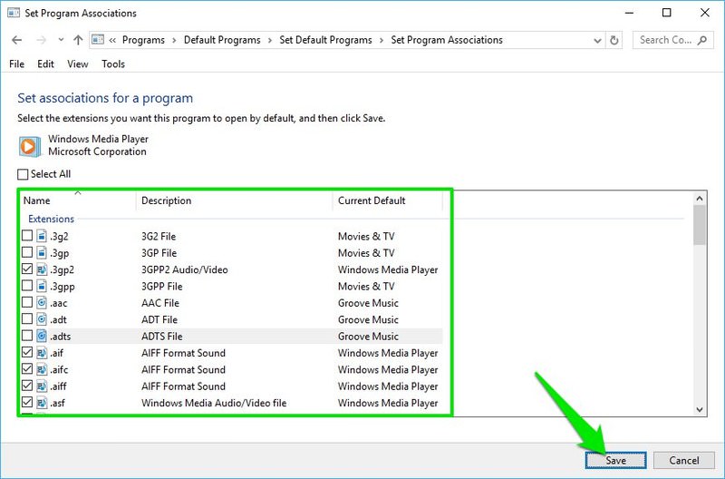This screenshot has height=479, width=725.
Task: Click the .3g2 file type icon
Action: click(42, 236)
